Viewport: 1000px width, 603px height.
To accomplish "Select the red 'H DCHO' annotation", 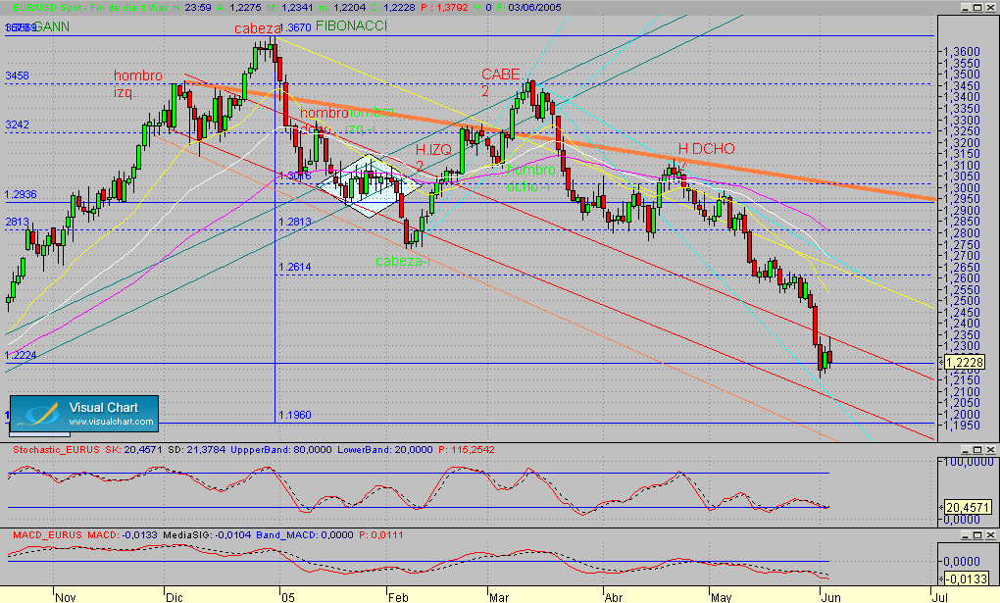I will point(706,149).
